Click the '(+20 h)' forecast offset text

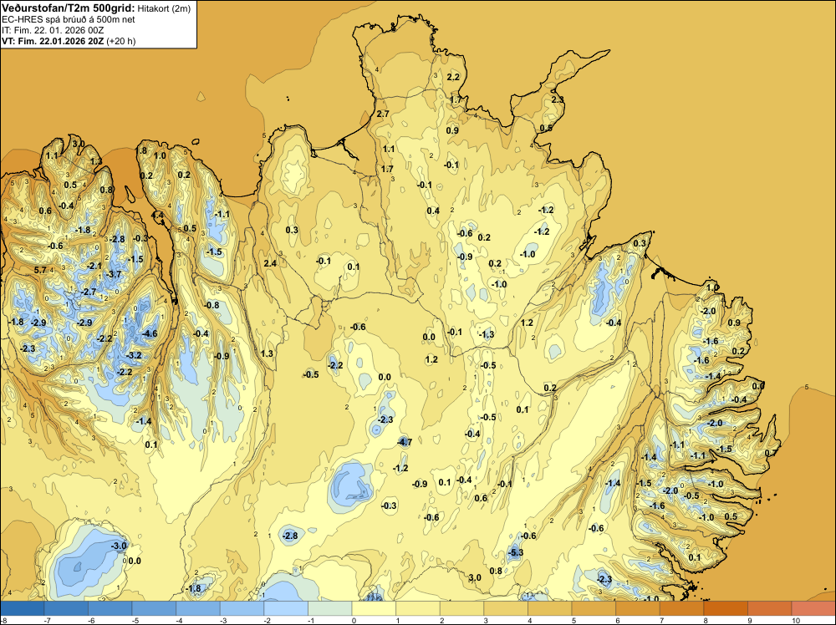tap(121, 41)
